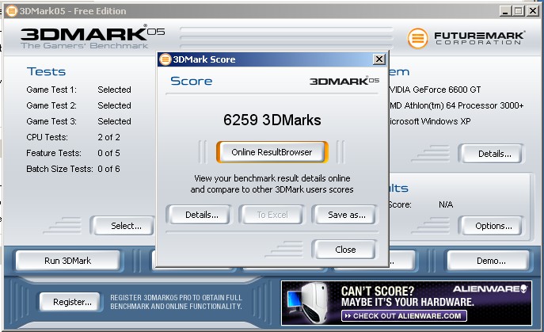Close the 3DMark05 main window

pyautogui.click(x=532, y=11)
